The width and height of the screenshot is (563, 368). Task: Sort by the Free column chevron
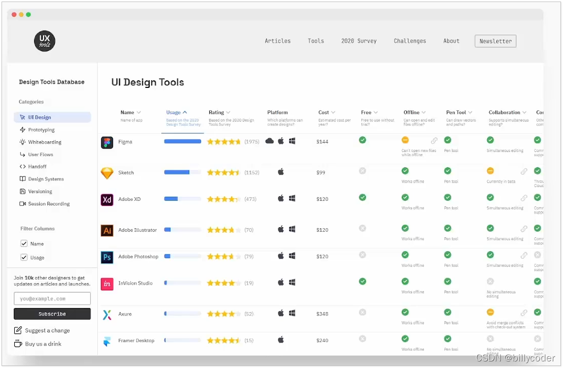(376, 113)
